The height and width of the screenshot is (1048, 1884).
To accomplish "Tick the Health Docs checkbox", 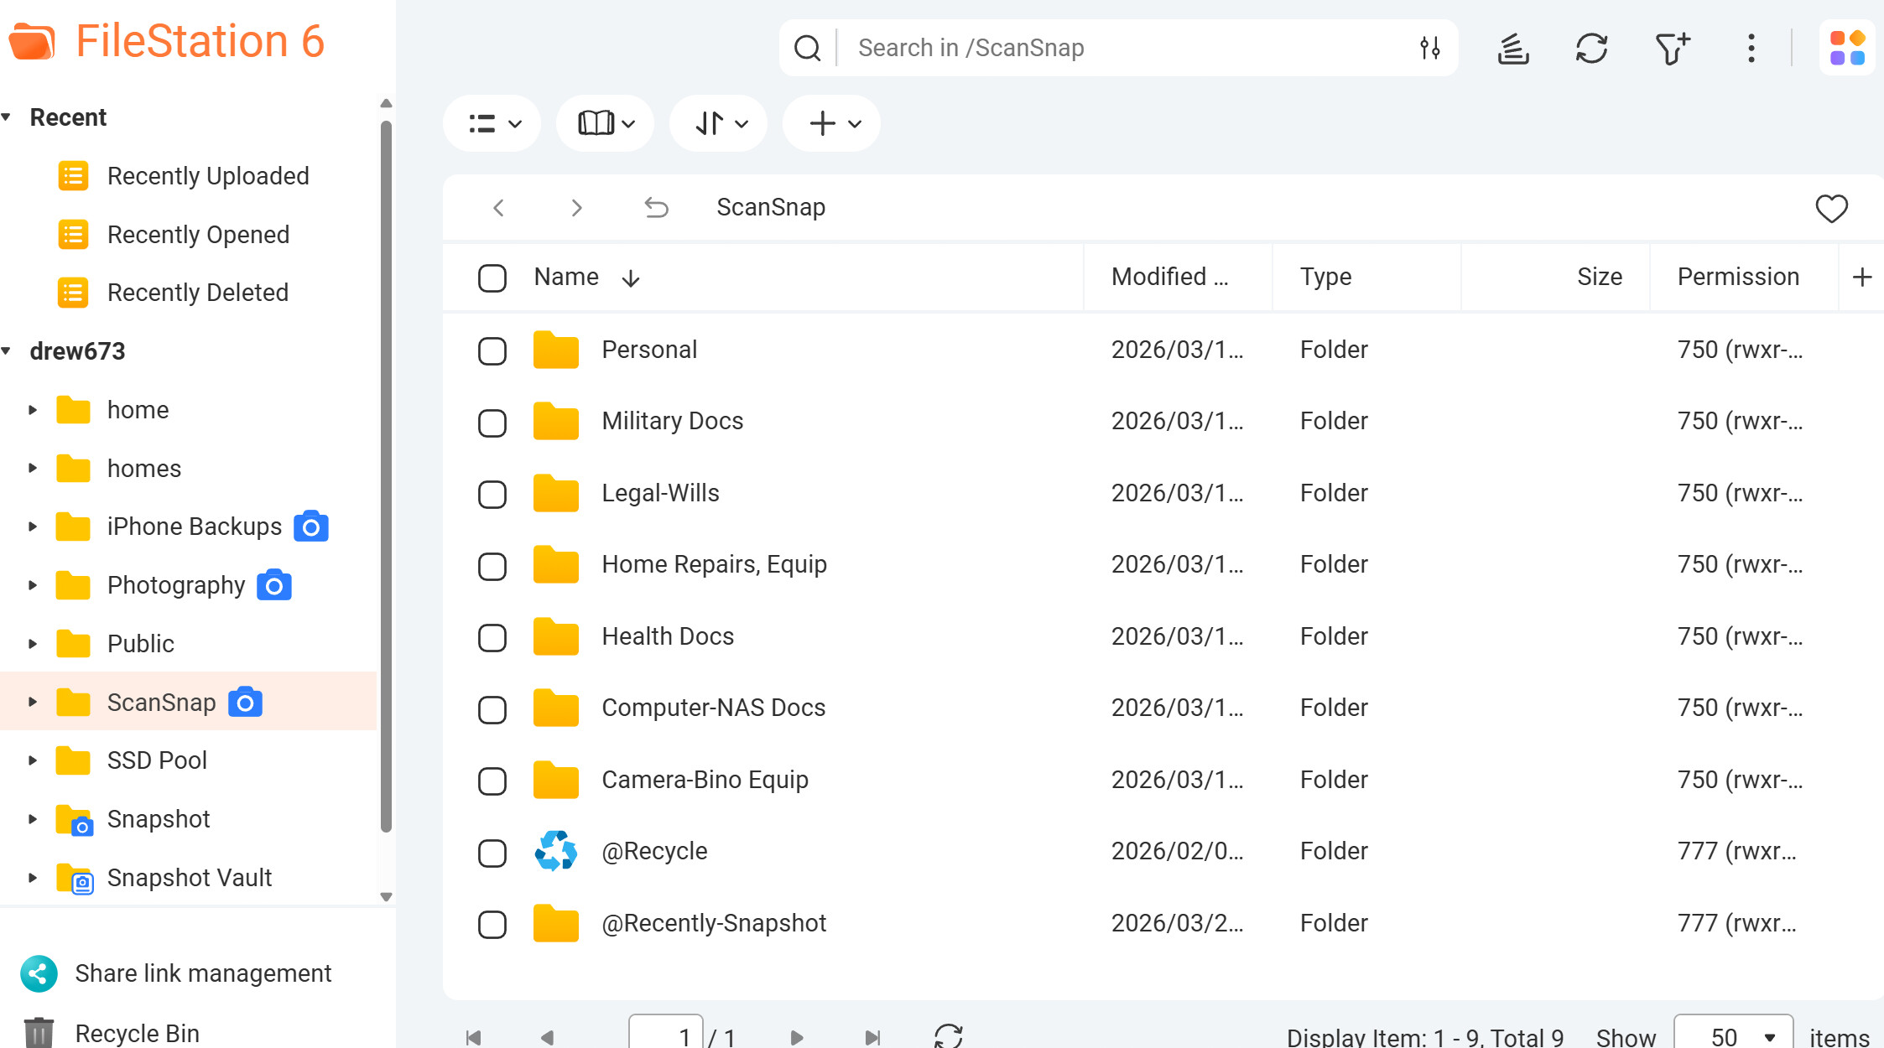I will [x=492, y=638].
